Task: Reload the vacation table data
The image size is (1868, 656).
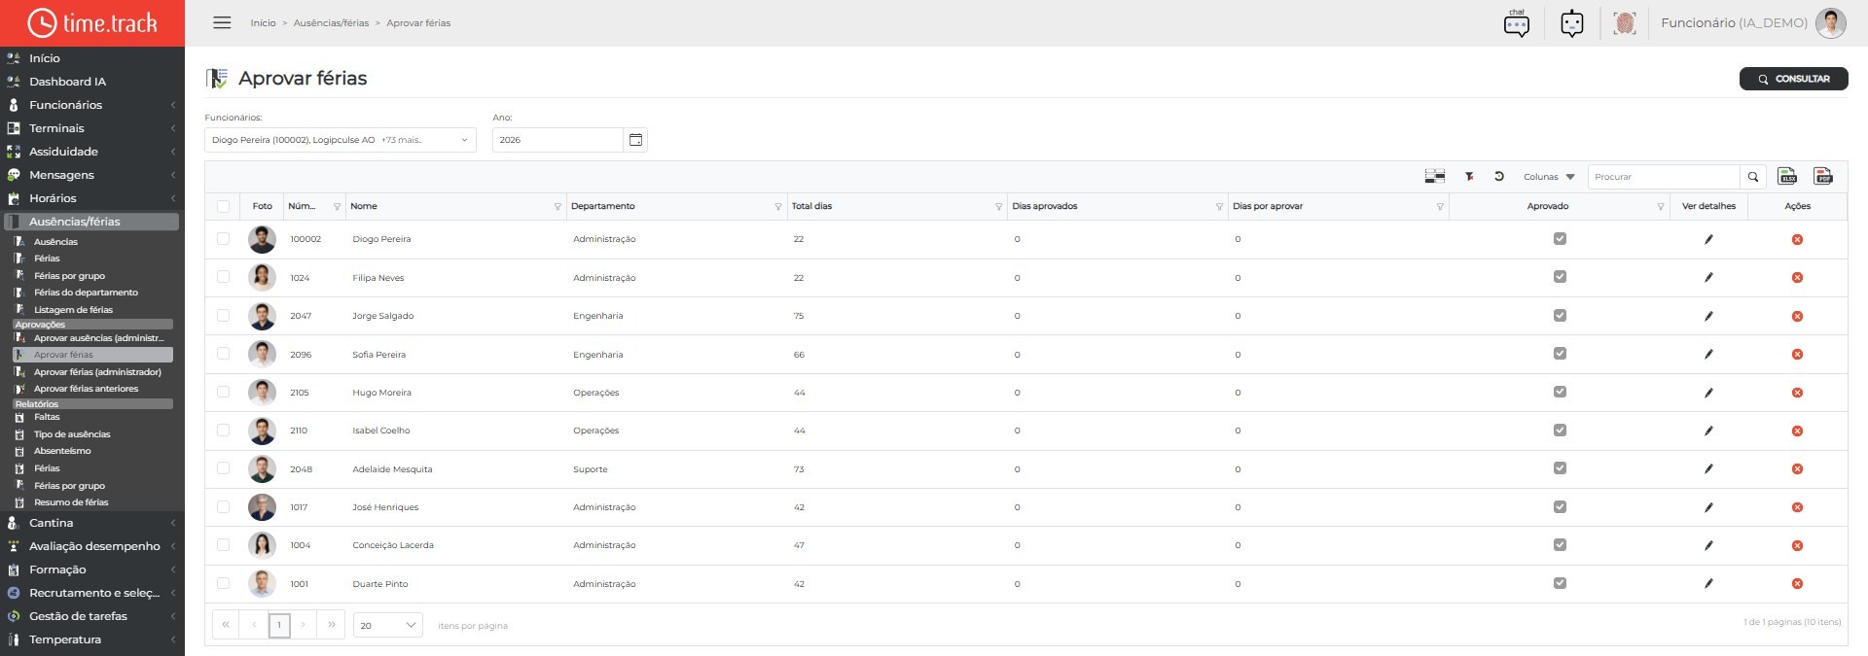Action: (1499, 176)
